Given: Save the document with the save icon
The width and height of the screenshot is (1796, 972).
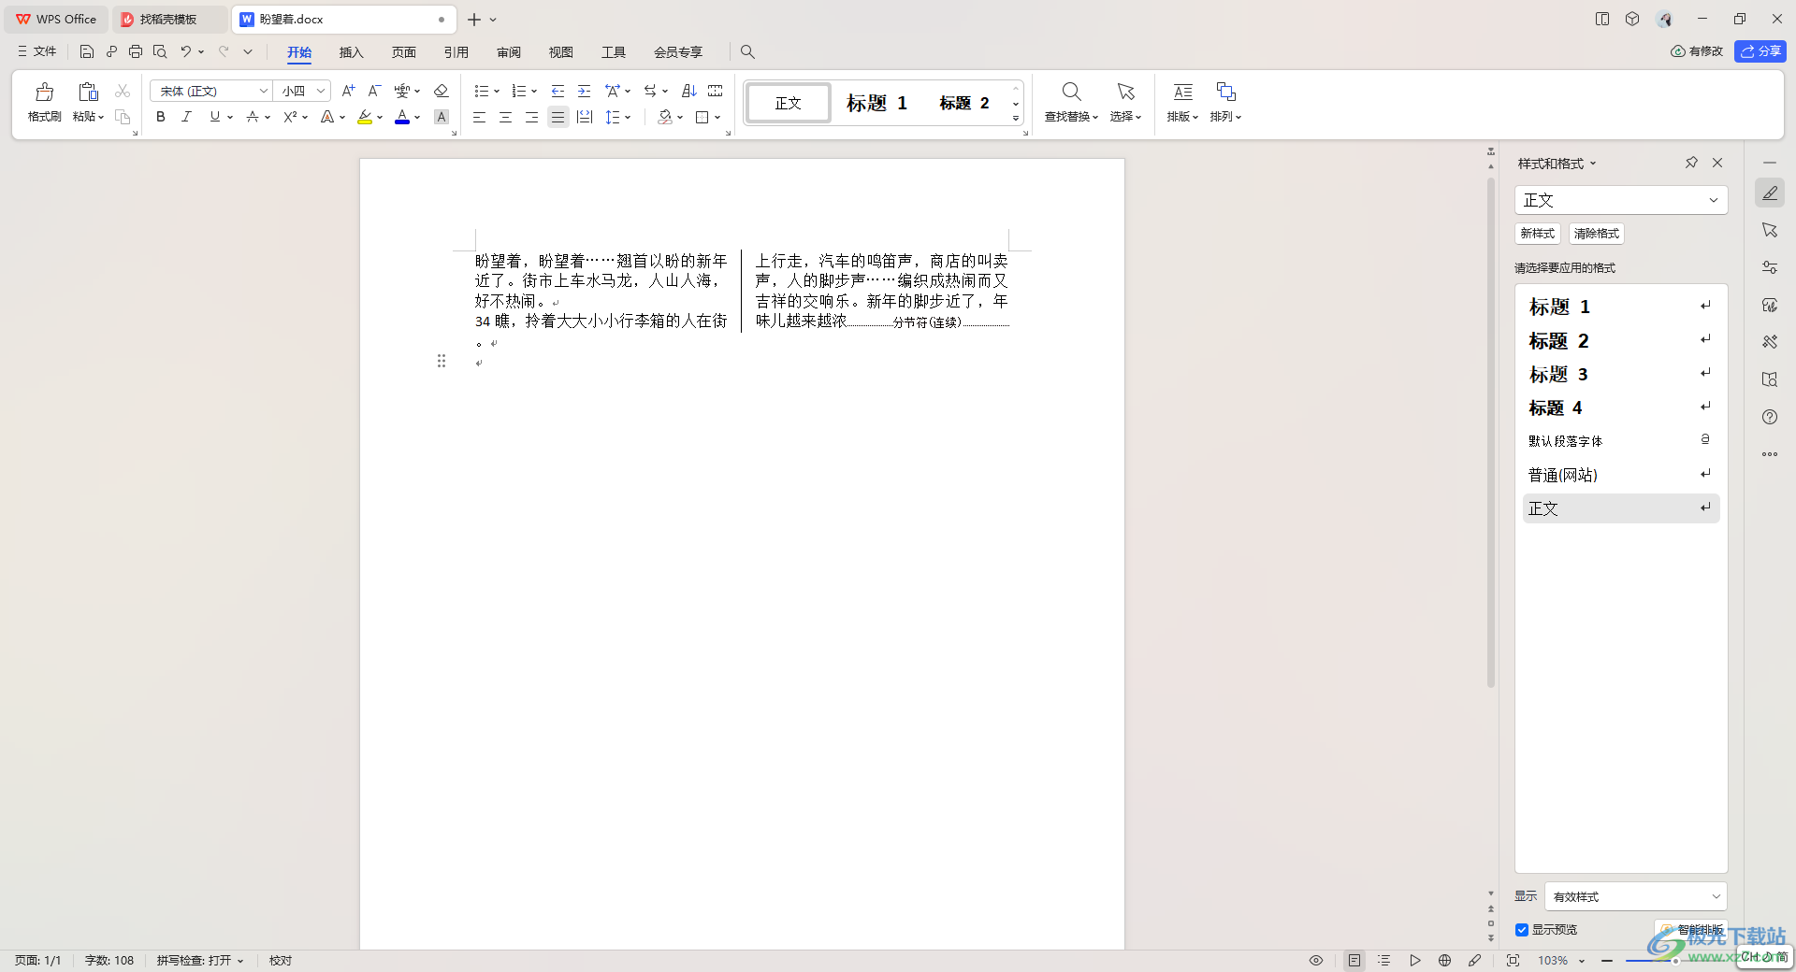Looking at the screenshot, I should 87,51.
